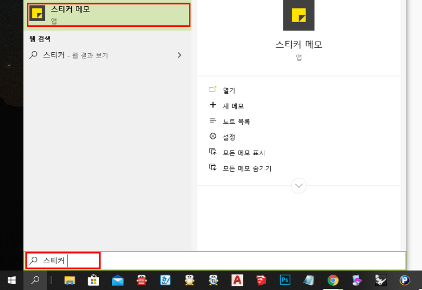Viewport: 422px width, 290px height.
Task: Expand more actions with the circular chevron
Action: coord(299,186)
